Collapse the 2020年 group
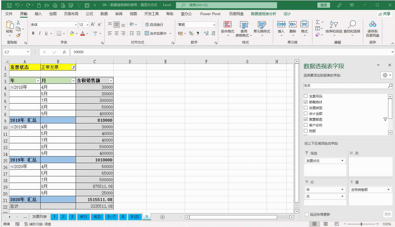 12,166
